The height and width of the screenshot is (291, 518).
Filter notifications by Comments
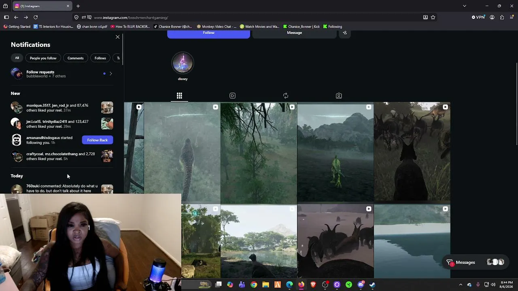coord(75,58)
